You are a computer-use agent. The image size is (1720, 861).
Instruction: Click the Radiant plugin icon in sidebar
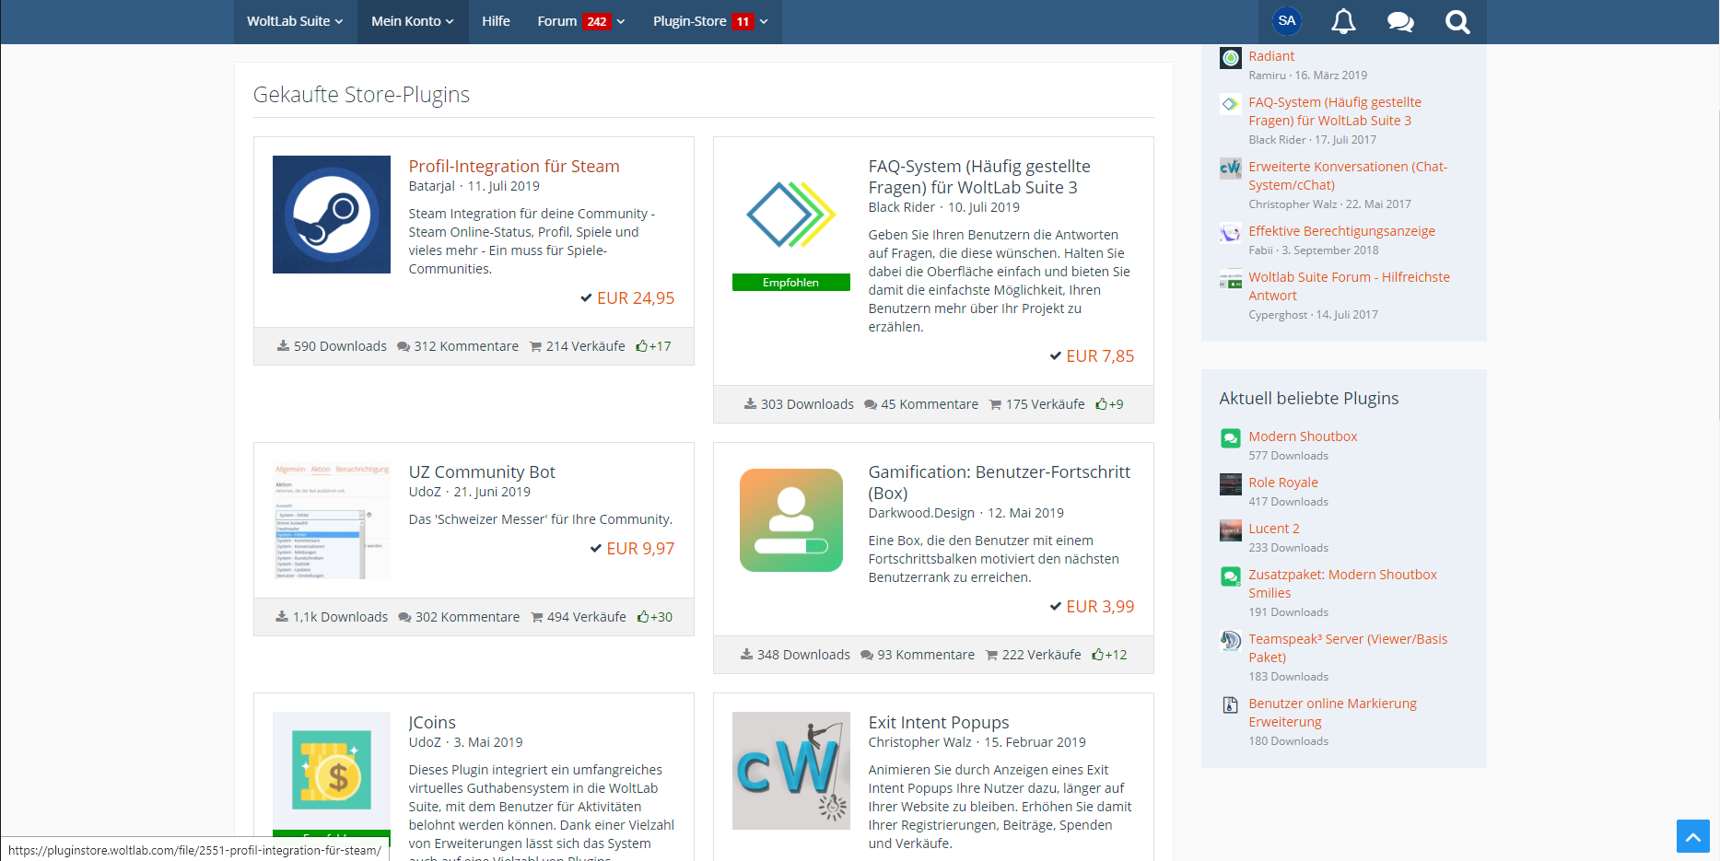(1230, 58)
